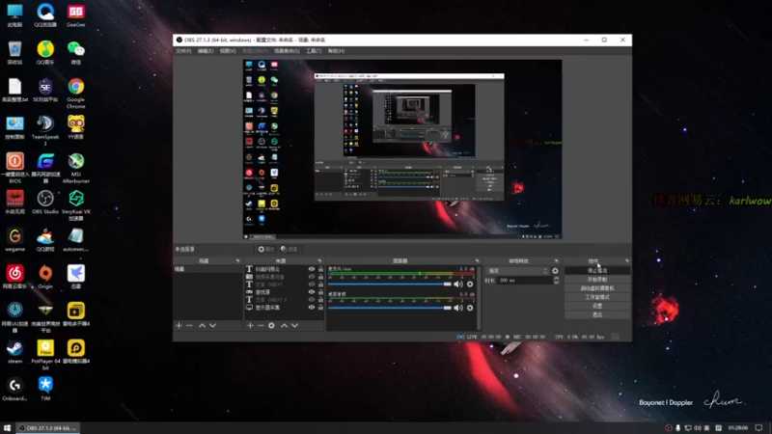Toggle visibility of 文本 (GDI+) 2 source

pos(311,300)
